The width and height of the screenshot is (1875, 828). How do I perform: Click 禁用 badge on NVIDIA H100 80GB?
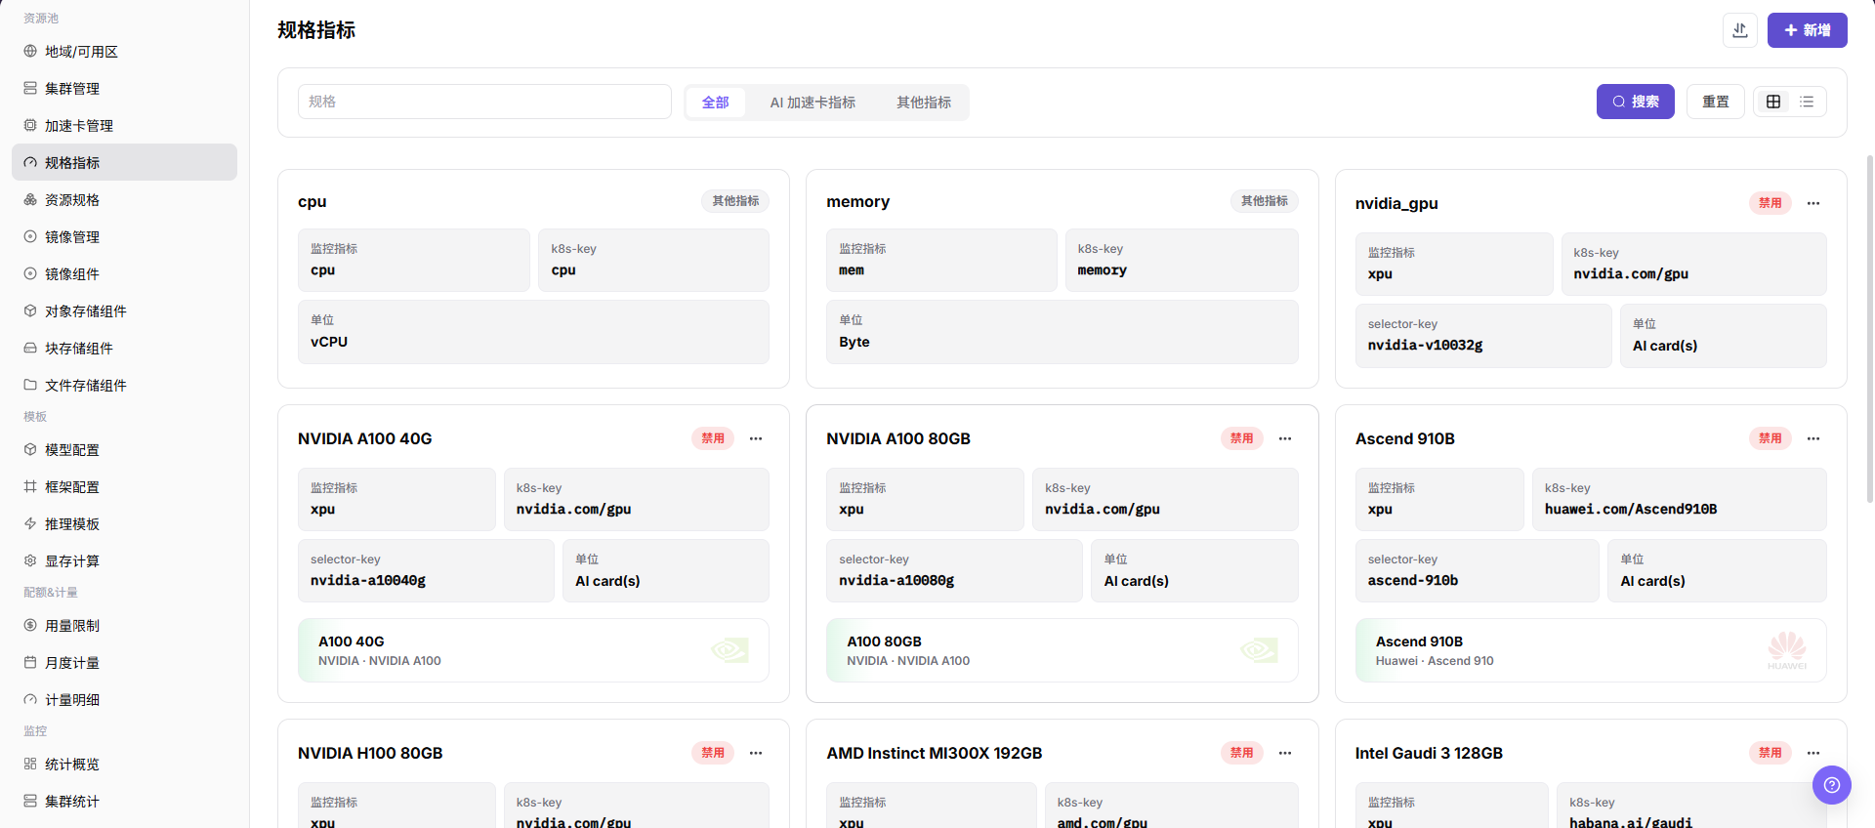(713, 753)
